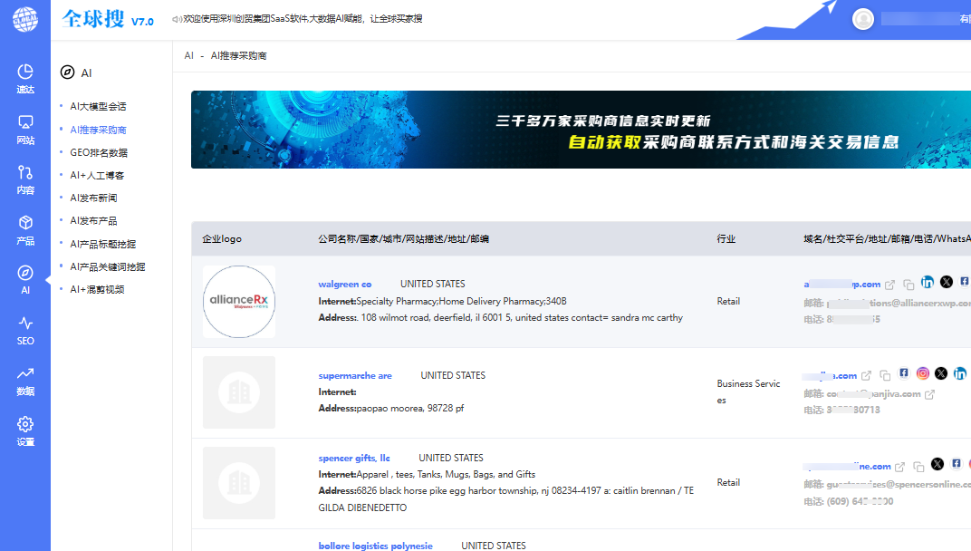Image resolution: width=971 pixels, height=551 pixels.
Task: Open spencer gifts domain in new window
Action: [899, 467]
